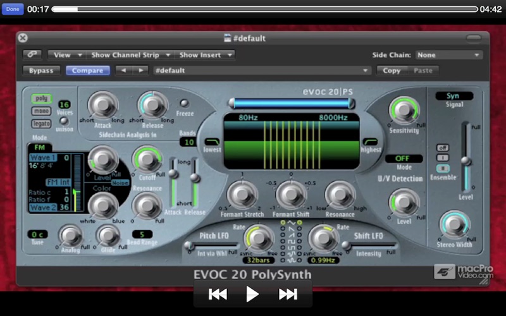Click the formant Resonance low-high knob

(340, 195)
